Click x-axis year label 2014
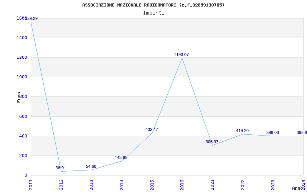 coord(122,185)
